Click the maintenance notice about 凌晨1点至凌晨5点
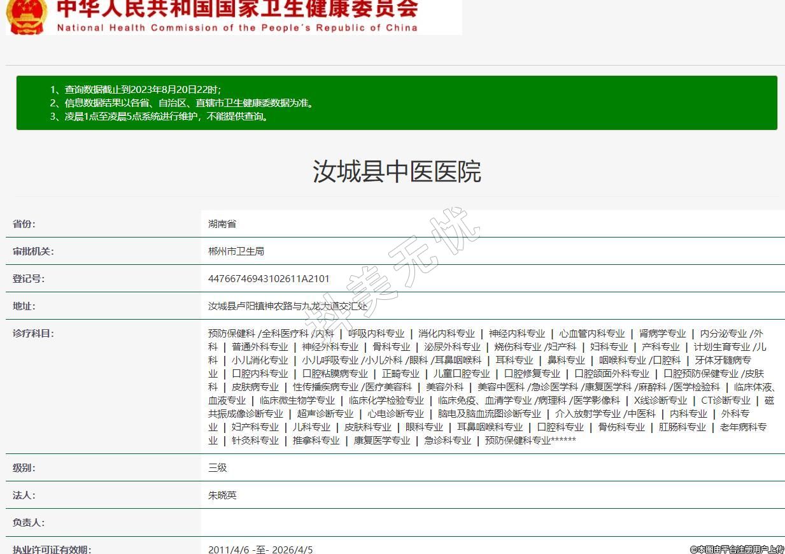 [x=159, y=117]
